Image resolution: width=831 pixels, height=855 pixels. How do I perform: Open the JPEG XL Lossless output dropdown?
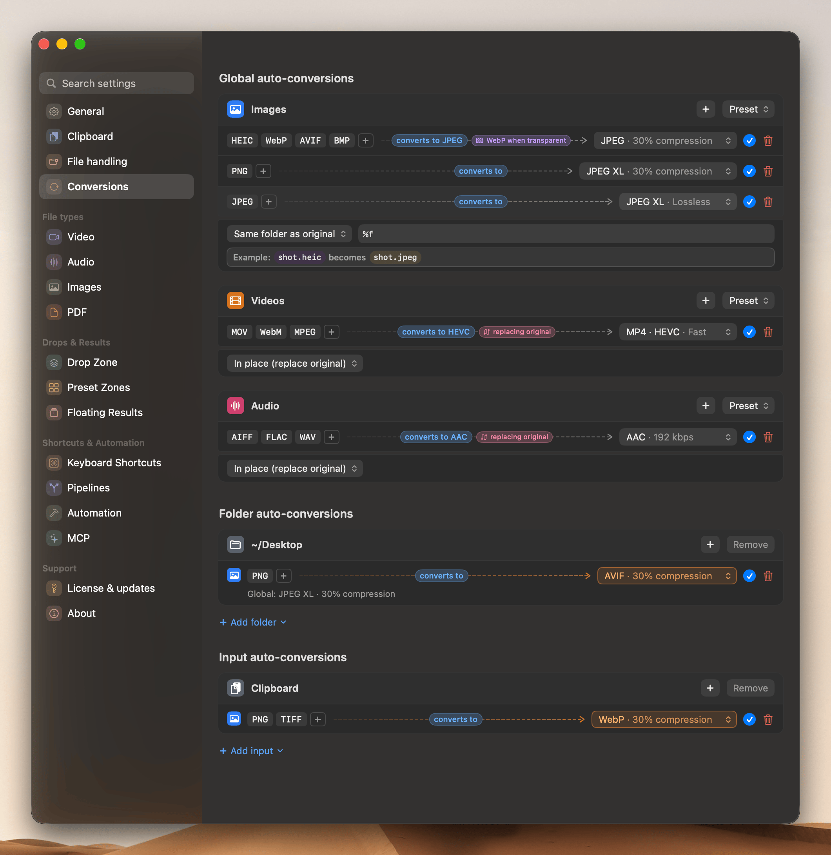[x=677, y=202]
